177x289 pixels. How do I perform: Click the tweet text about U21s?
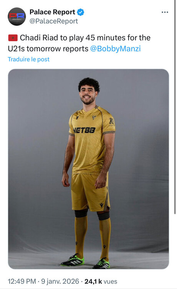tap(79, 43)
